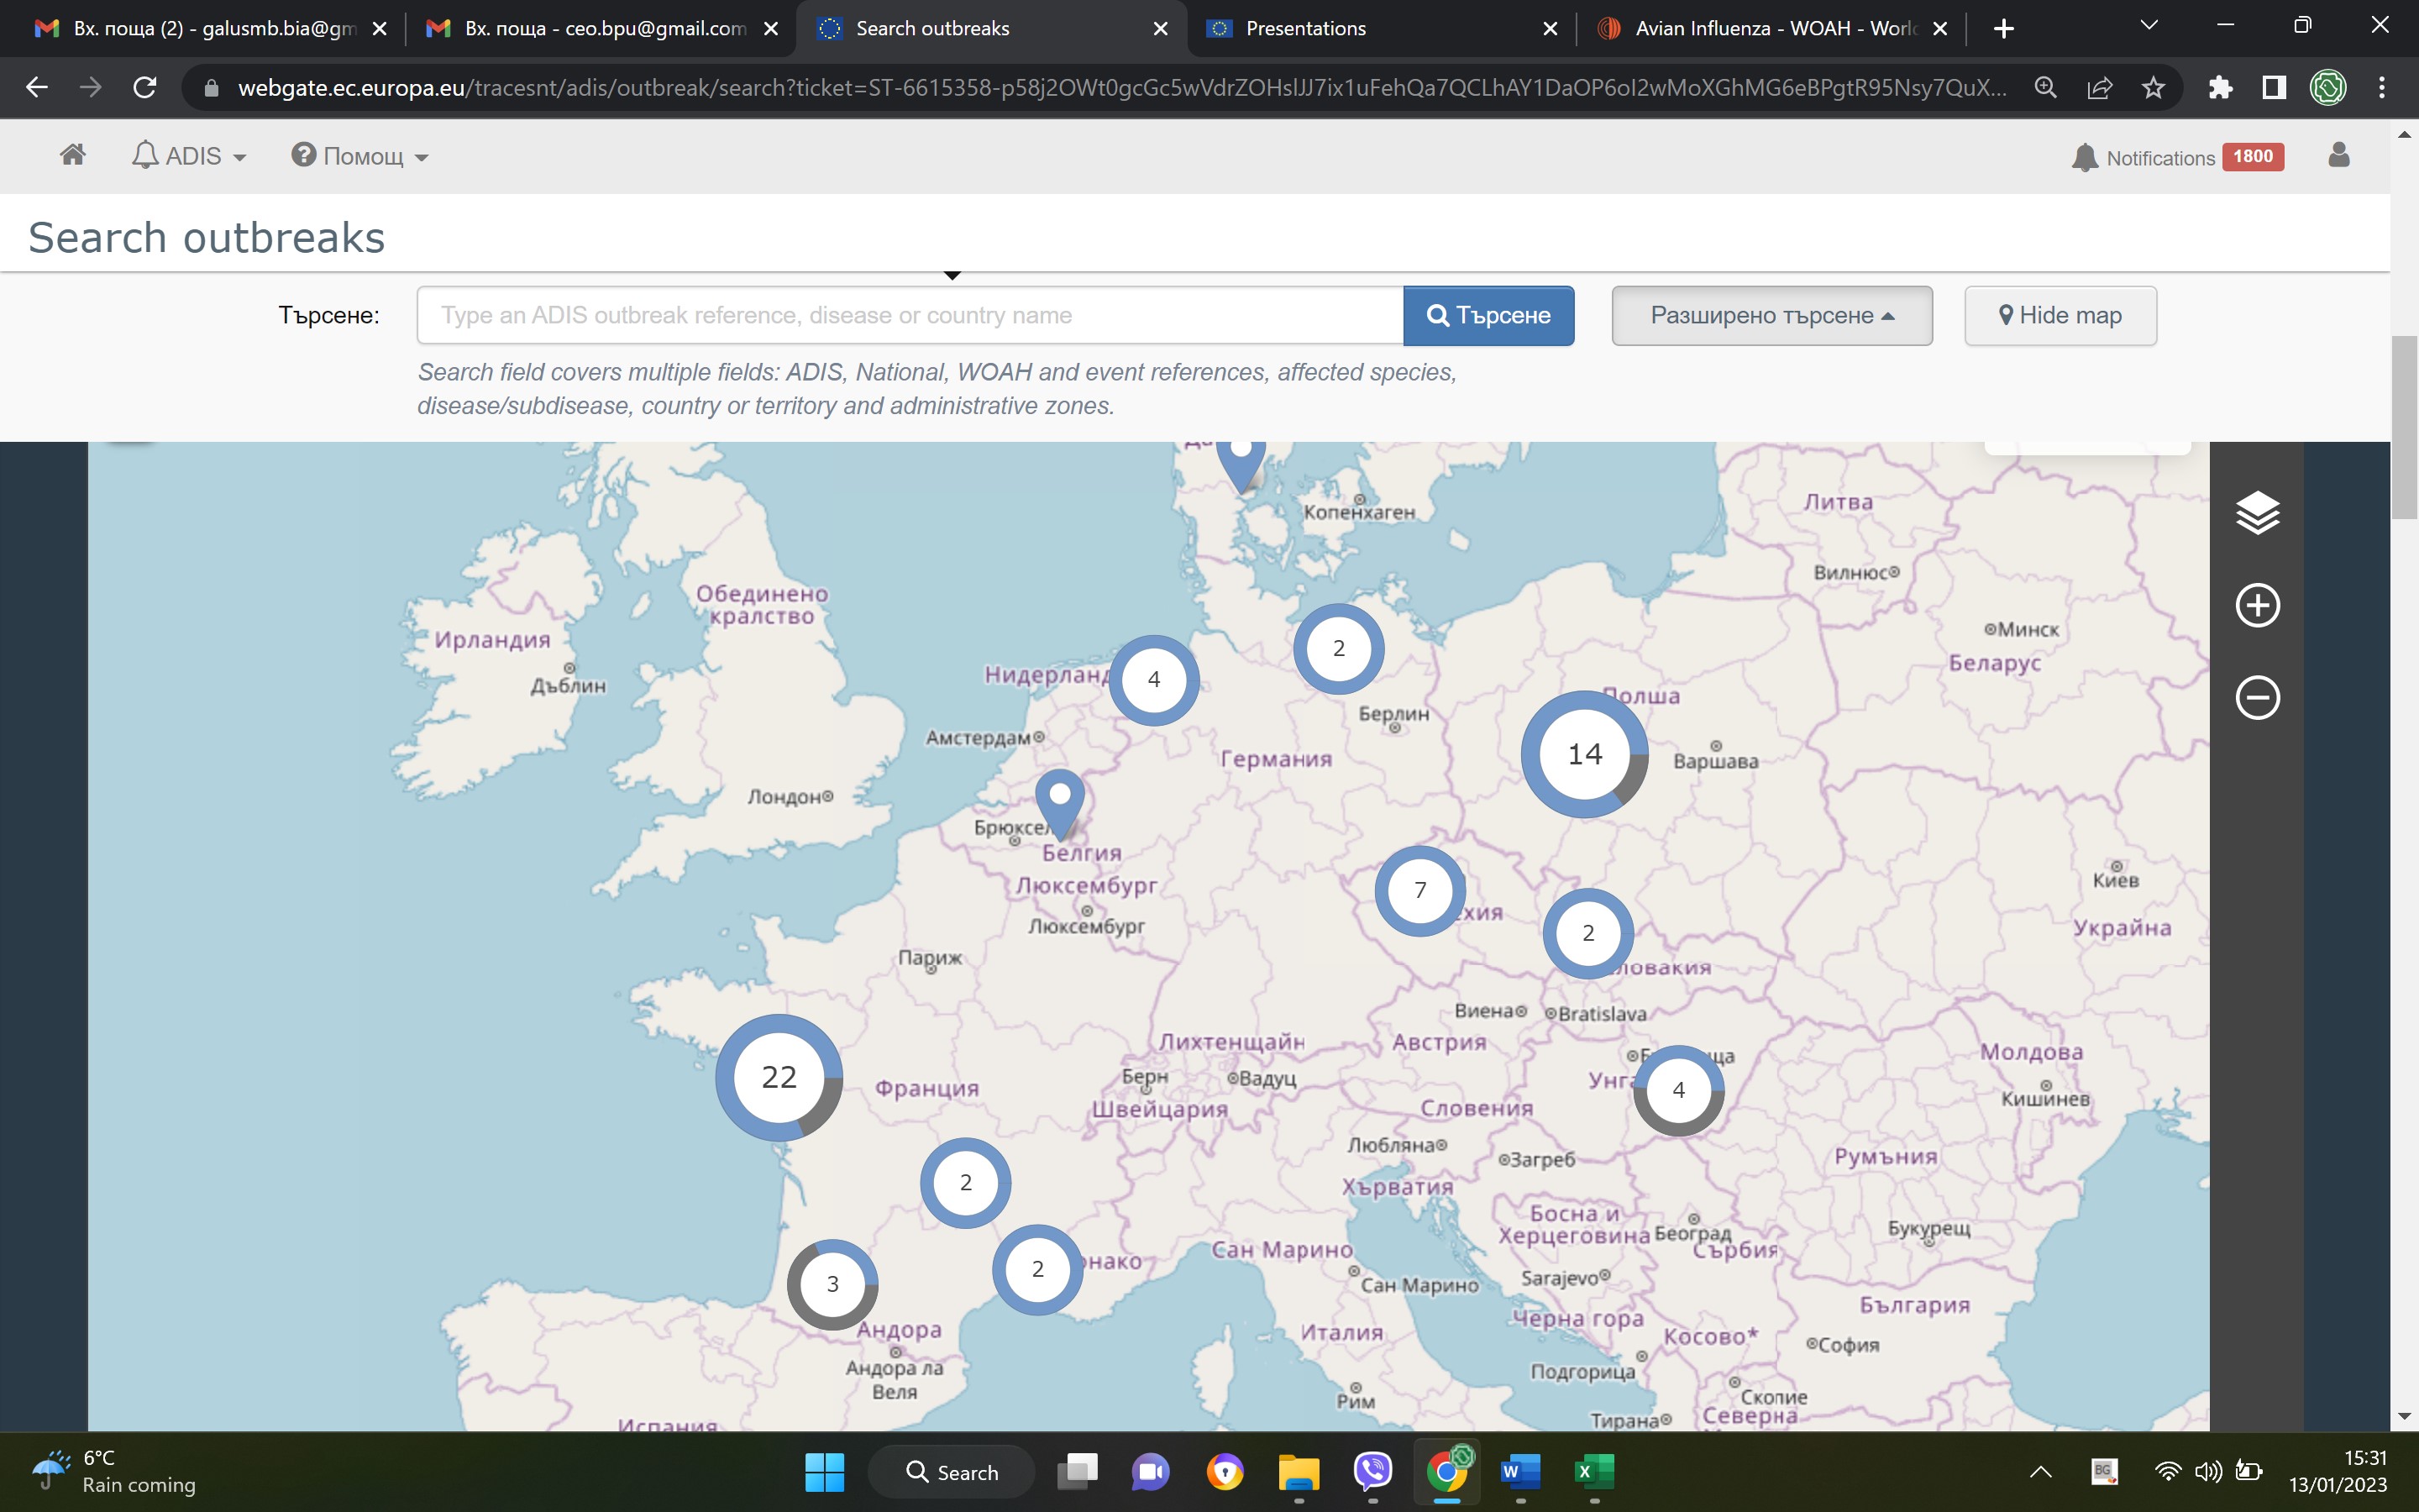Open the cluster of 4 in Netherlands
The width and height of the screenshot is (2419, 1512).
(x=1153, y=680)
